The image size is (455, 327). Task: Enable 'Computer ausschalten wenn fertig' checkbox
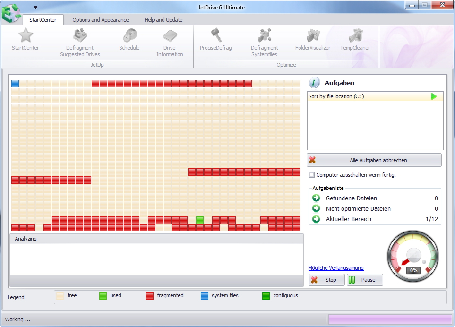(x=312, y=175)
